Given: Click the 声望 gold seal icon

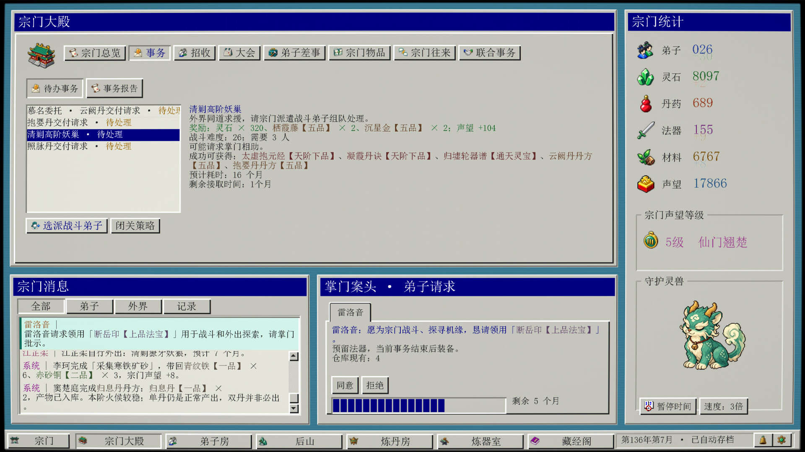Looking at the screenshot, I should (646, 184).
